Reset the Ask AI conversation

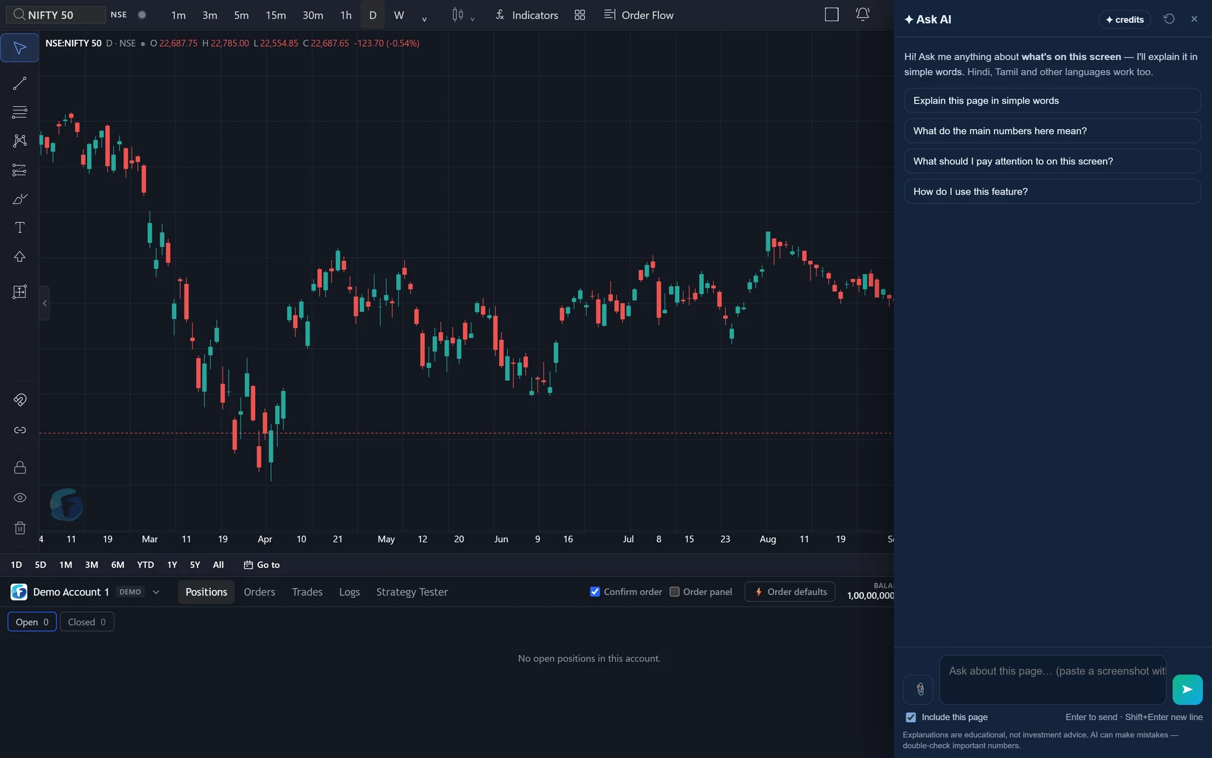[1169, 19]
